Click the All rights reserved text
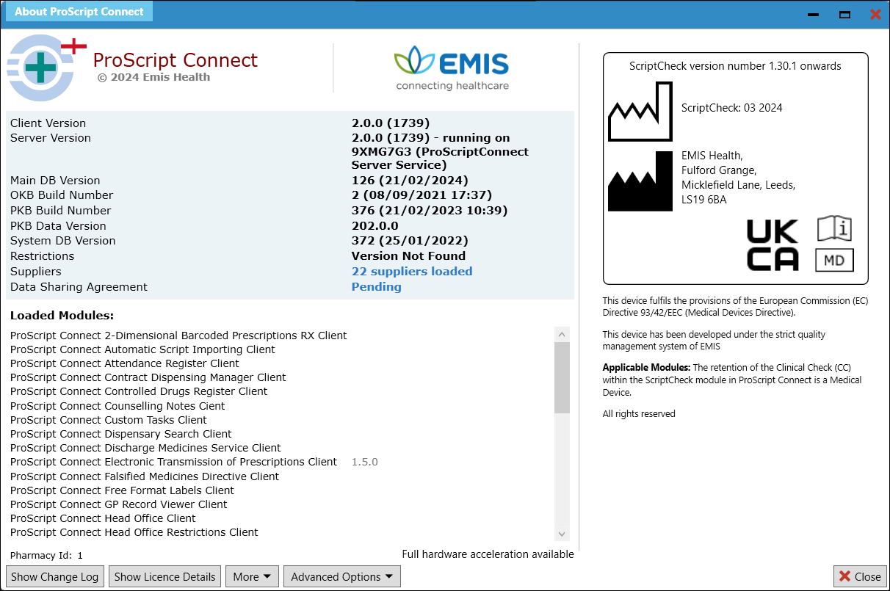 click(x=639, y=414)
